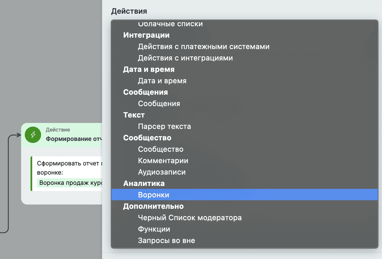Select the indented Сообщество option
The image size is (382, 259).
(x=160, y=149)
